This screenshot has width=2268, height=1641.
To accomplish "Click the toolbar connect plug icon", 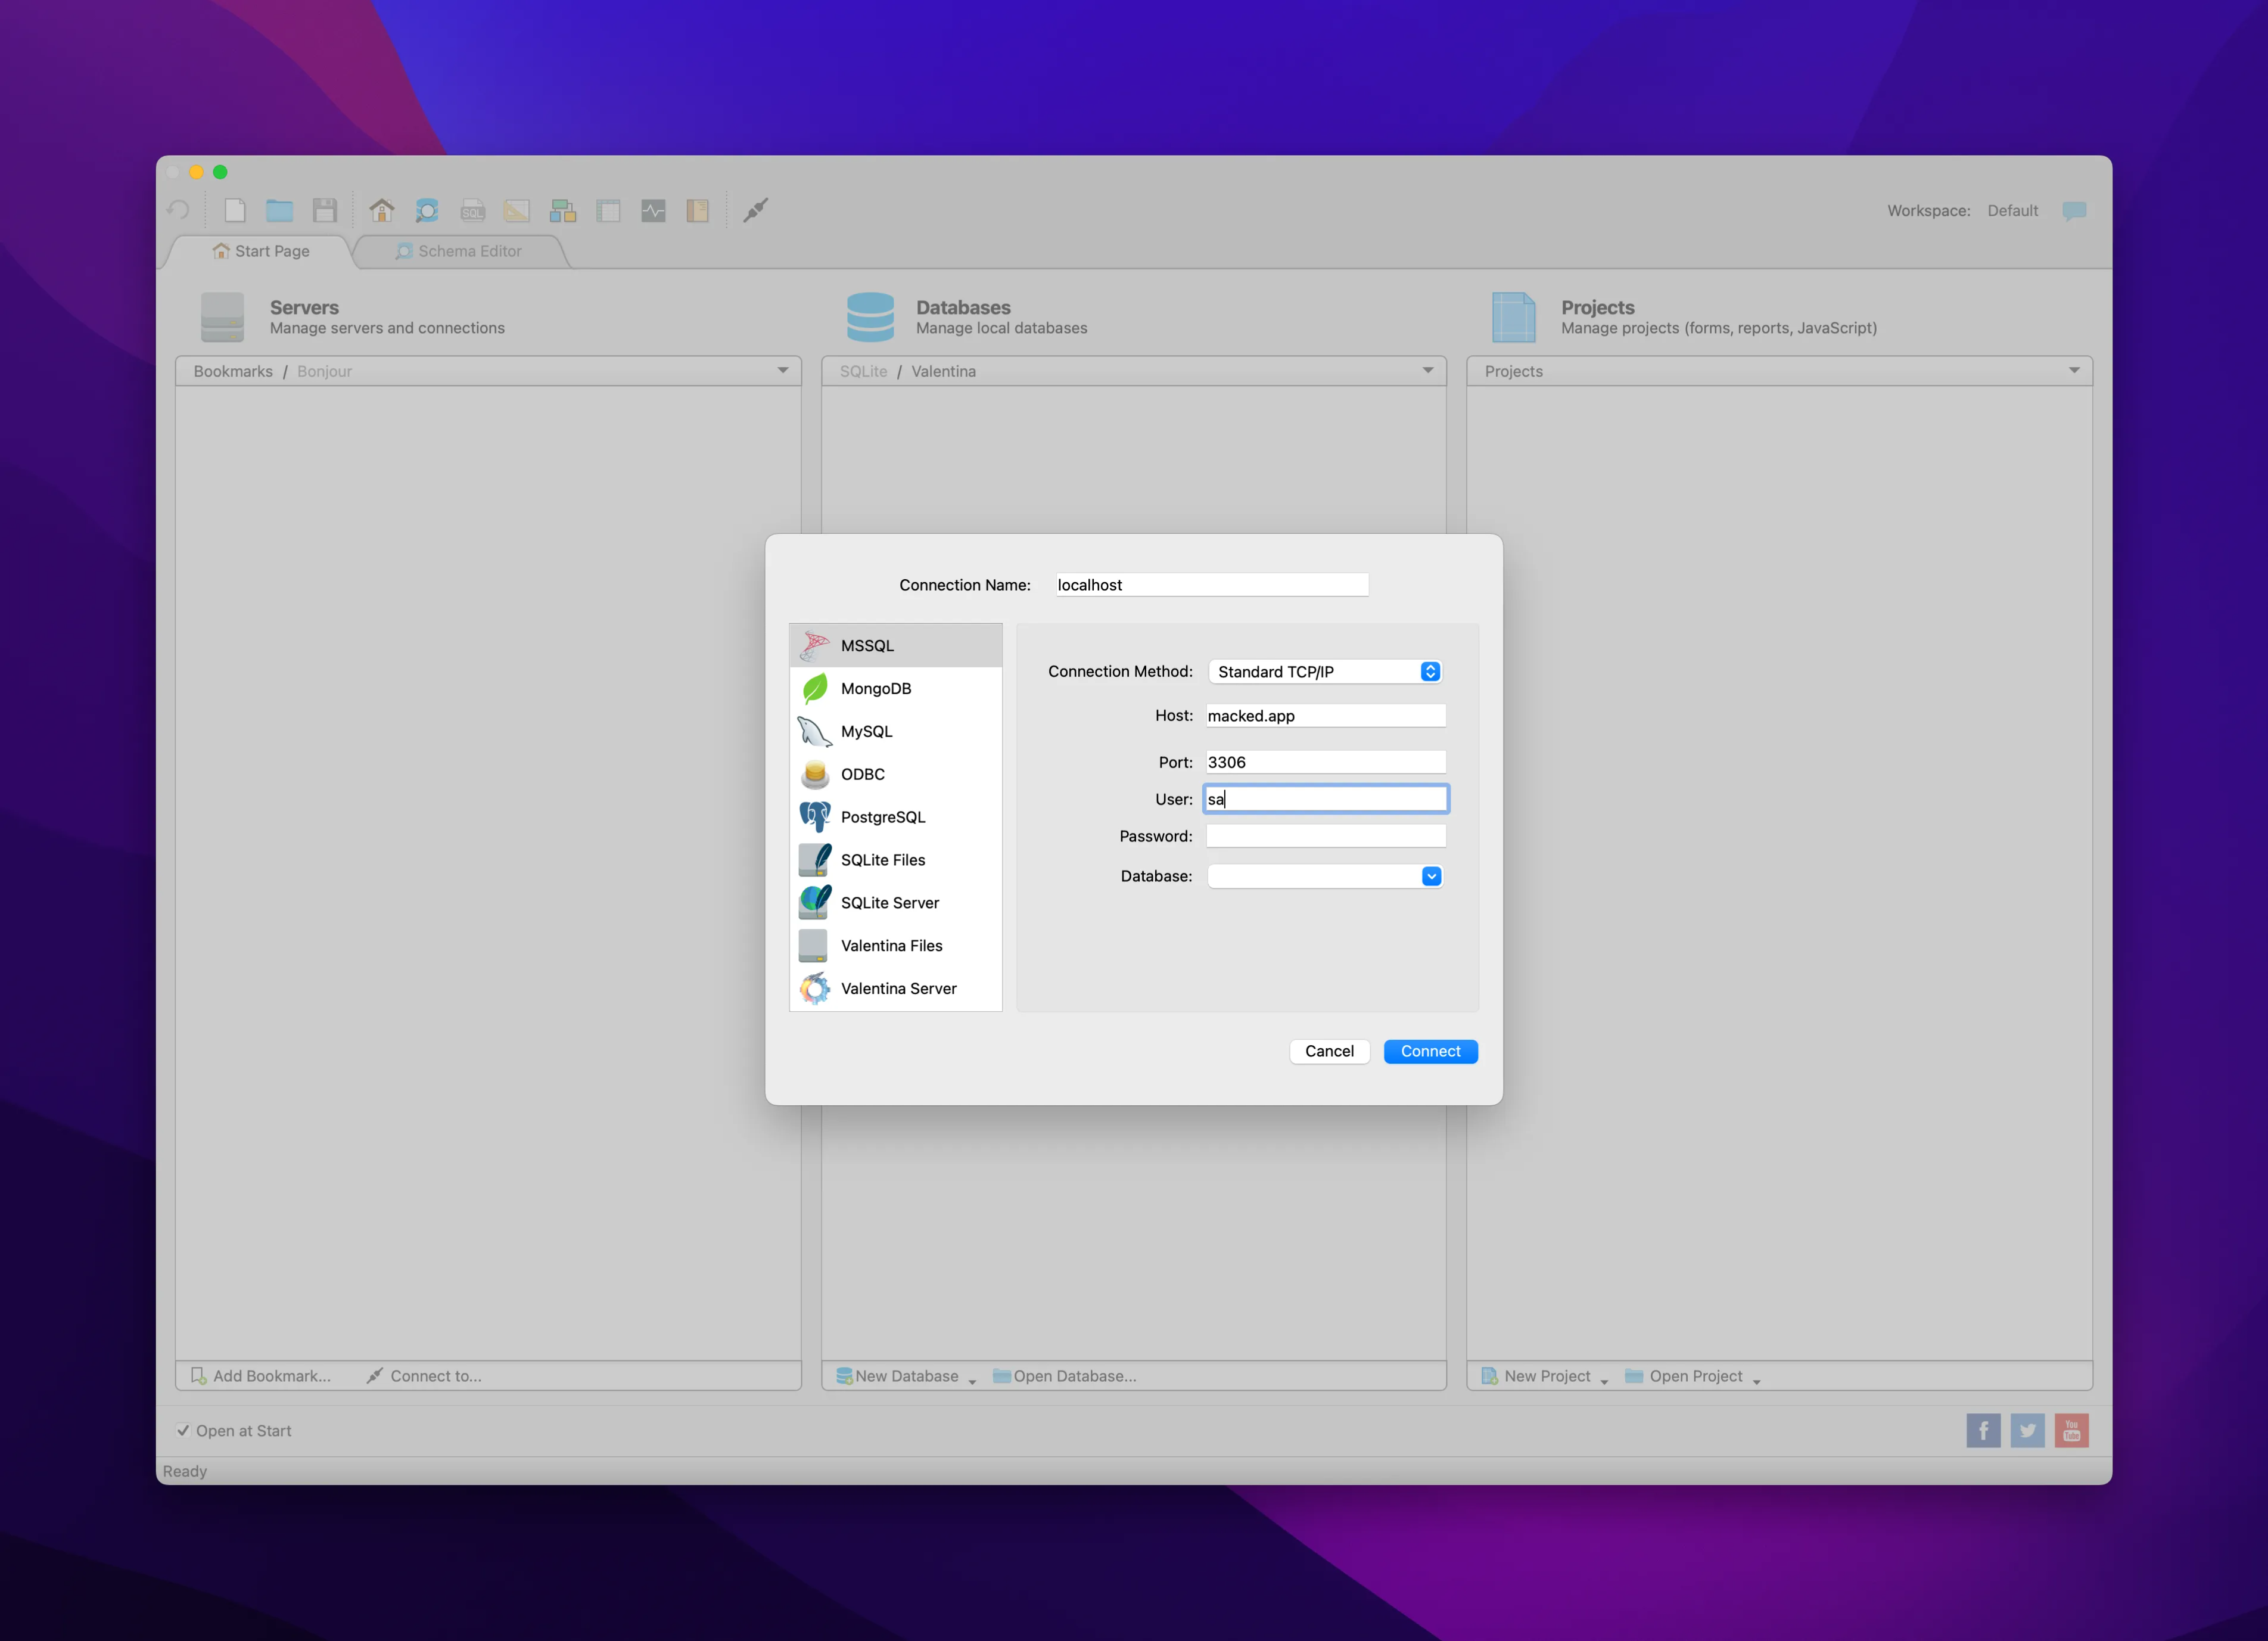I will click(x=756, y=210).
